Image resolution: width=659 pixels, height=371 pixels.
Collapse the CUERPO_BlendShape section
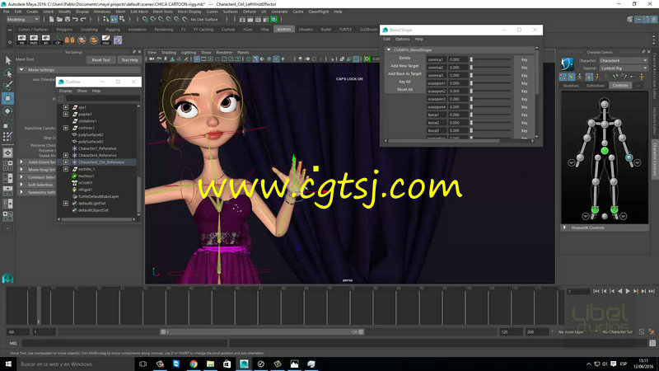(389, 49)
